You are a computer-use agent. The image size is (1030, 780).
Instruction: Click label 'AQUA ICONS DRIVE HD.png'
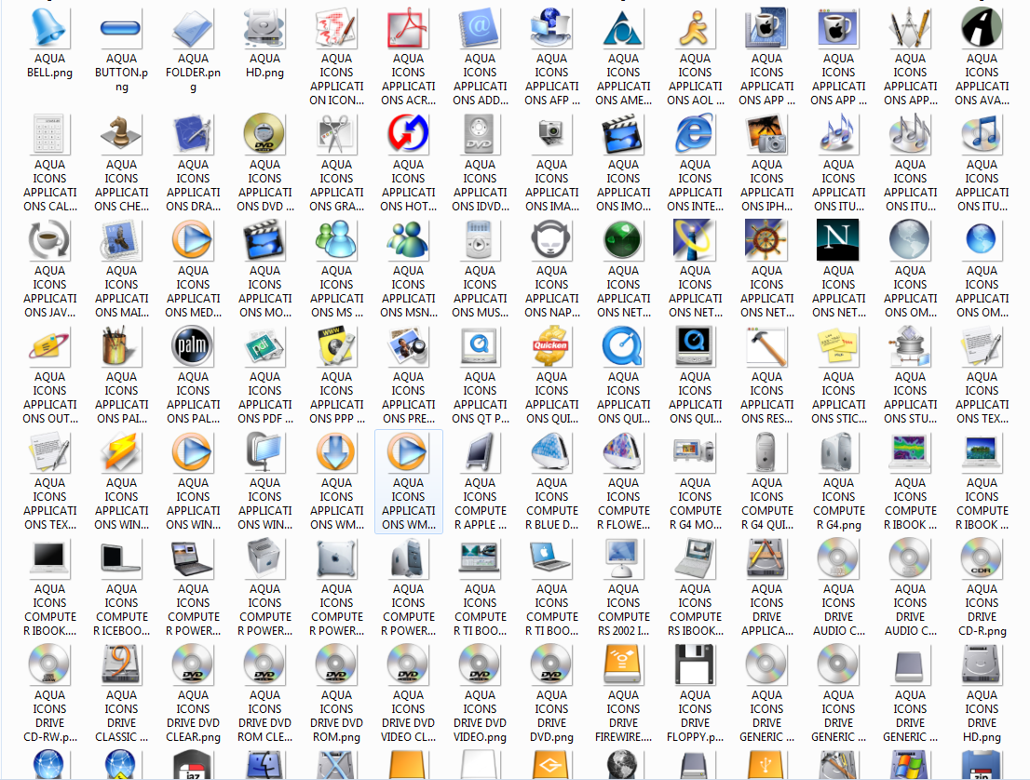coord(982,716)
